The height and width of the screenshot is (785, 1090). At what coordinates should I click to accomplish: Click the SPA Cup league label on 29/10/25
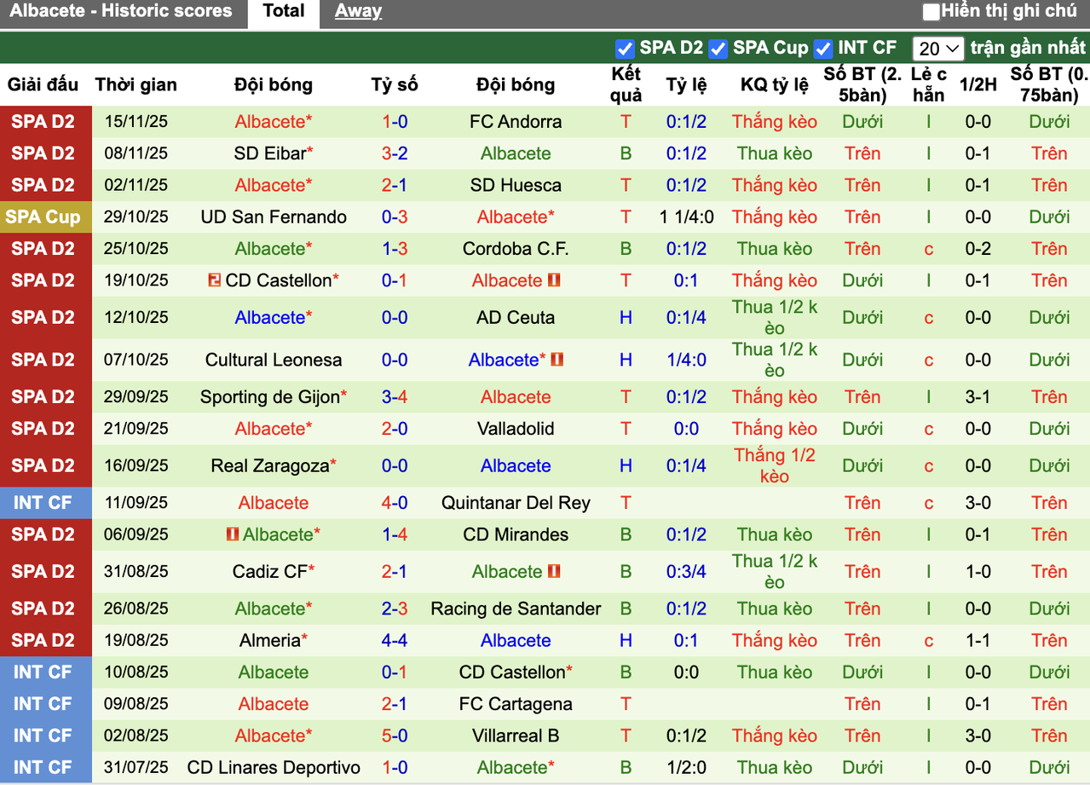(43, 216)
